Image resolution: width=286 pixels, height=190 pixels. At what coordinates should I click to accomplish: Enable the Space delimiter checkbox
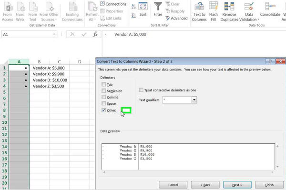coord(103,103)
